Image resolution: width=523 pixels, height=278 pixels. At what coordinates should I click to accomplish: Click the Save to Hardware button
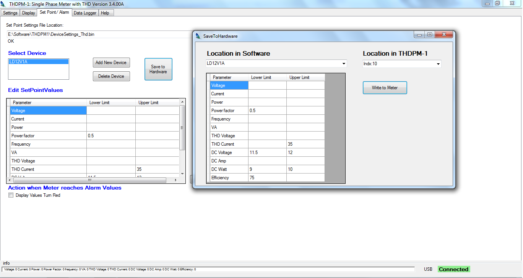pos(158,69)
